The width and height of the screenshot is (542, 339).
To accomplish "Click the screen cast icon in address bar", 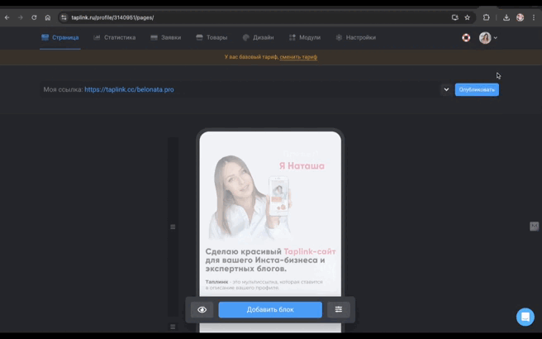I will click(455, 17).
